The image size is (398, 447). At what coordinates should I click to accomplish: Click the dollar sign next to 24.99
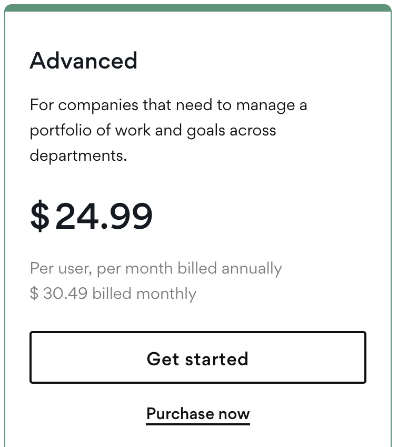39,216
